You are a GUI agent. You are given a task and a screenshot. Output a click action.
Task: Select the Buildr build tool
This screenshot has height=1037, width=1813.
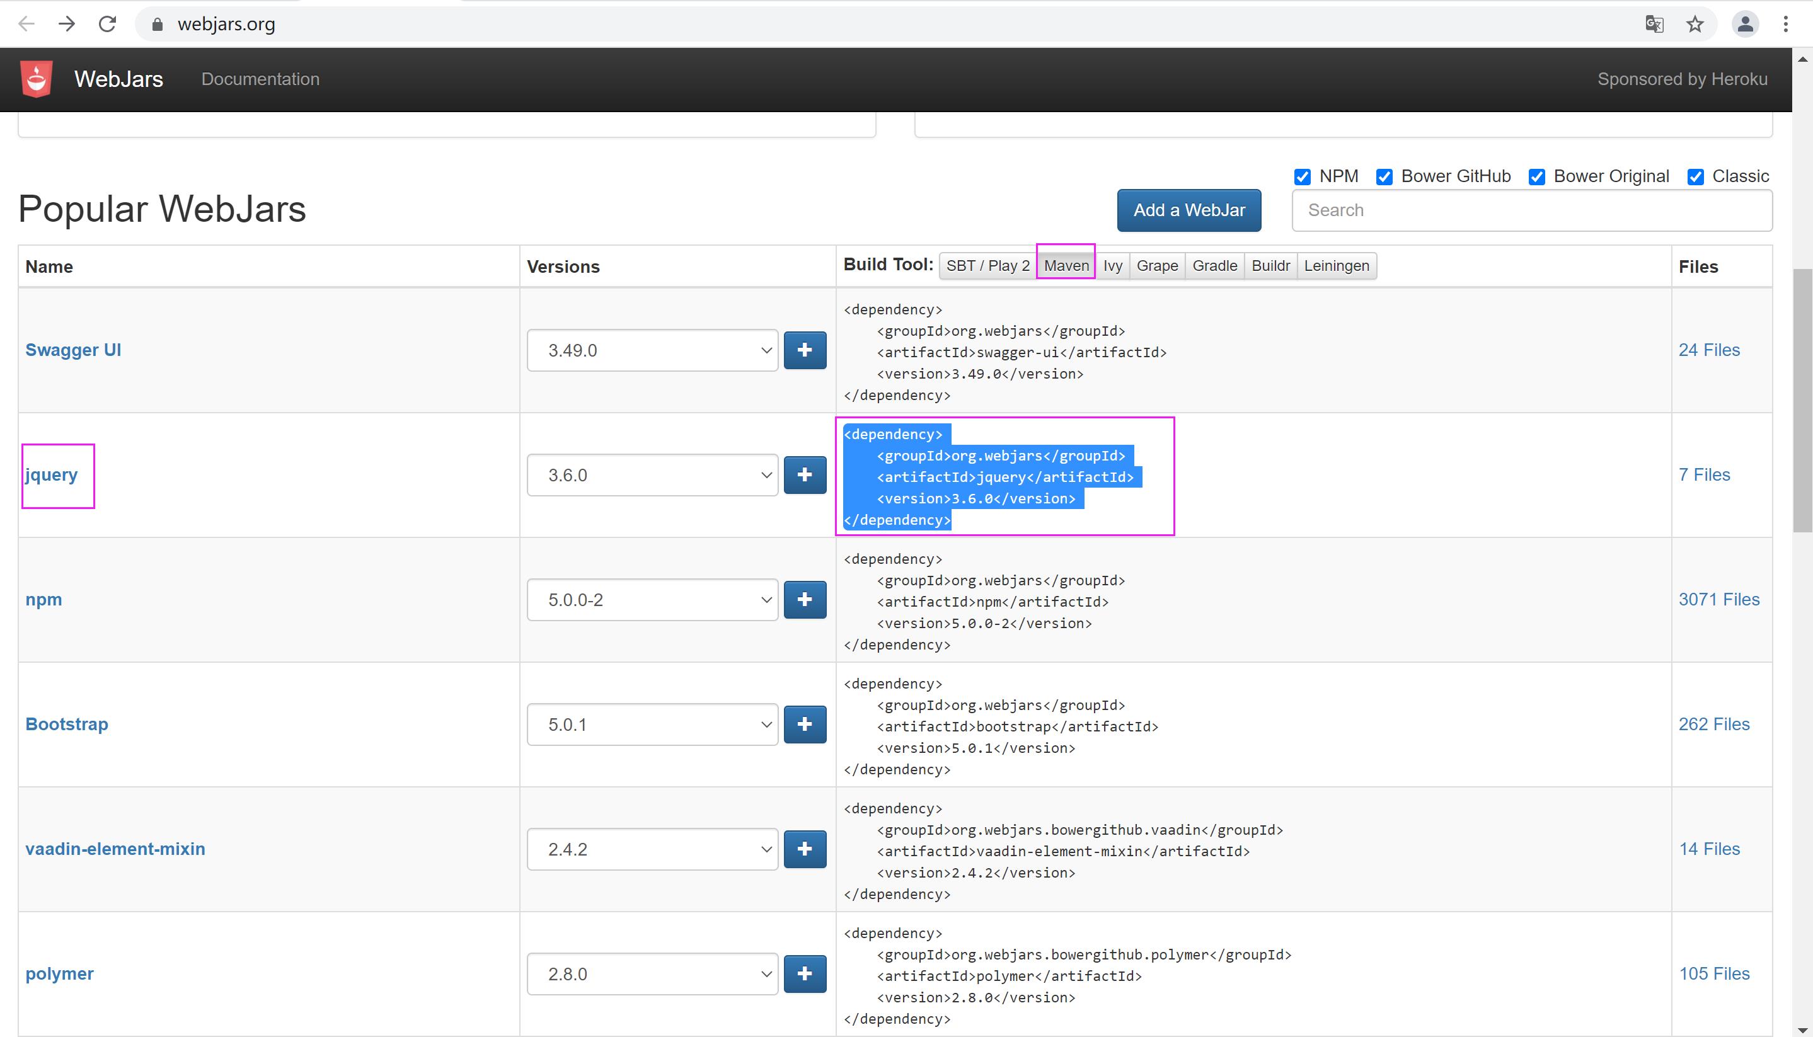[1271, 266]
